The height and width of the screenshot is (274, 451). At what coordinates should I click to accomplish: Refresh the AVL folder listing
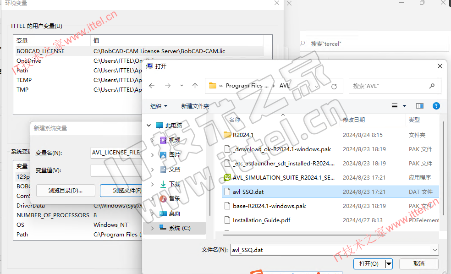click(x=334, y=86)
